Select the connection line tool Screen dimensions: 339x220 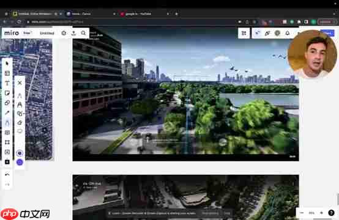tap(7, 112)
